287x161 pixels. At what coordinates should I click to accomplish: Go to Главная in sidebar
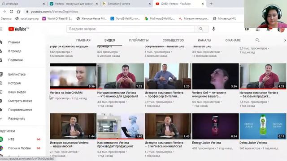coord(14,42)
